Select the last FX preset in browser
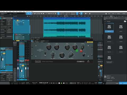 tap(109, 59)
